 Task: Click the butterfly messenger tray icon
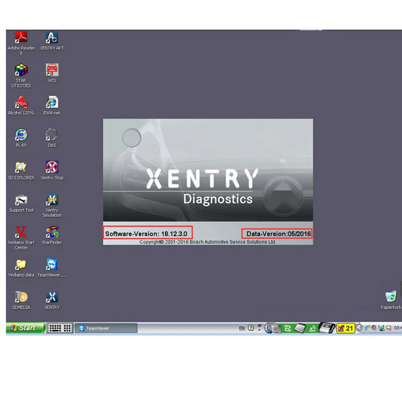(381, 328)
